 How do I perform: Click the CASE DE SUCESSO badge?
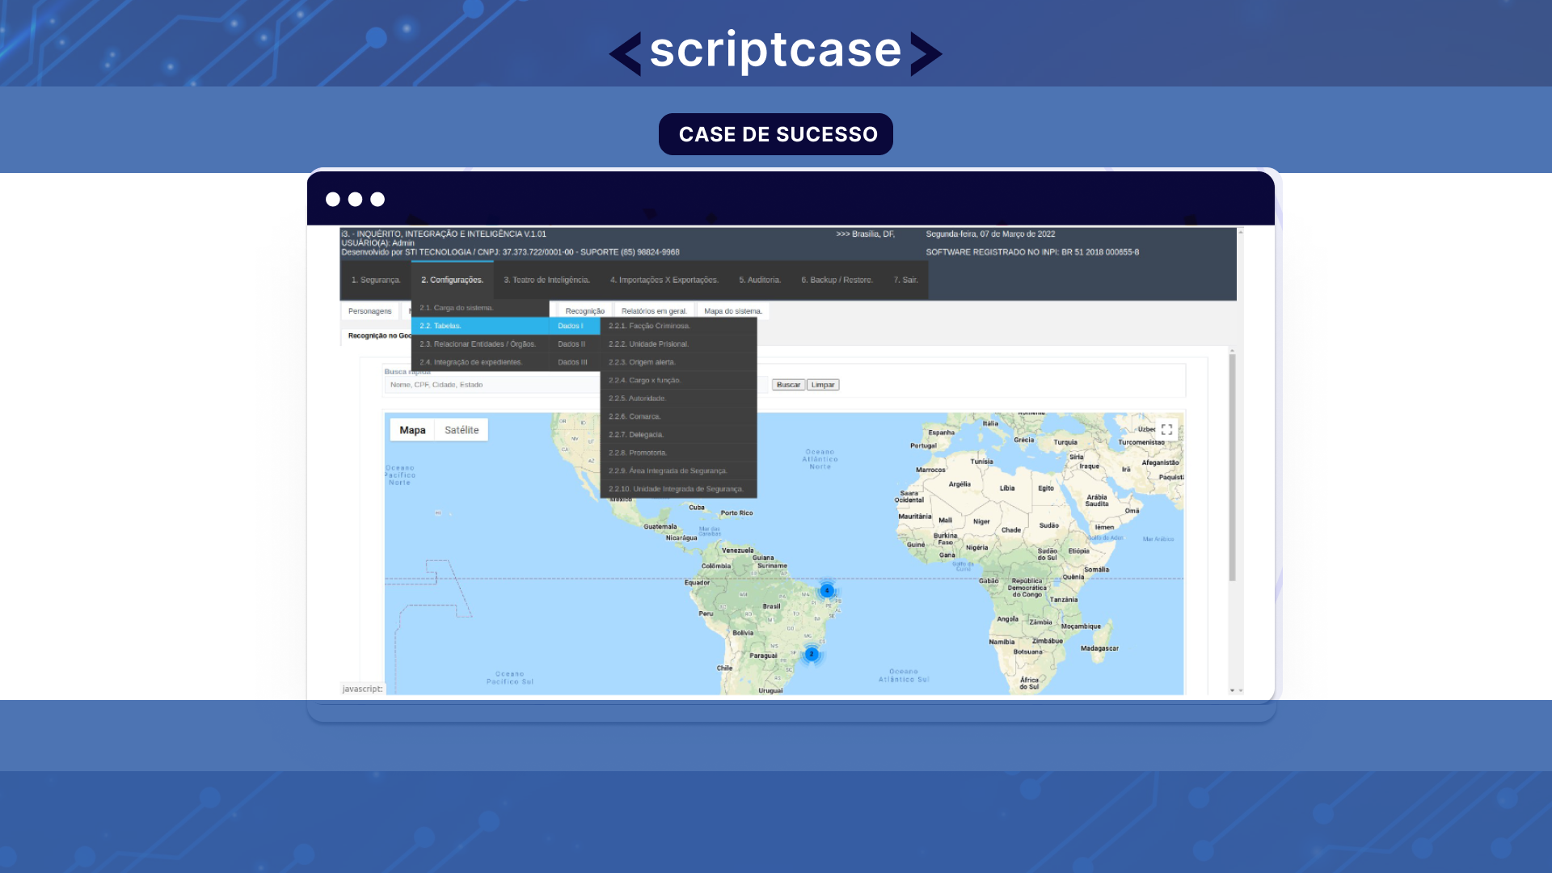point(776,134)
